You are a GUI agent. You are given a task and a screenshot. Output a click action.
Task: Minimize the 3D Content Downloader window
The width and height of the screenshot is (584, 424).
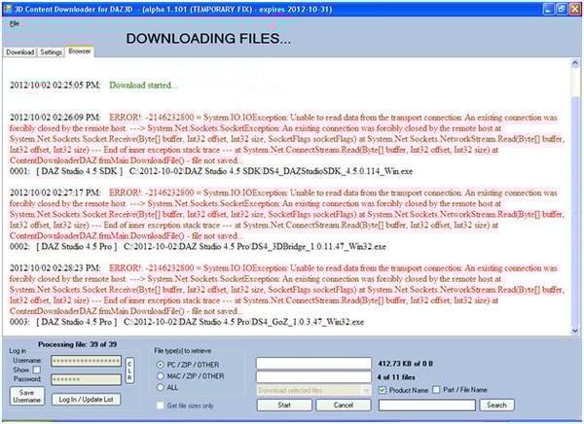(548, 9)
